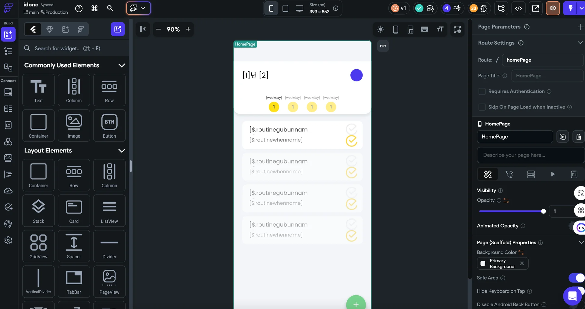The image size is (585, 309).
Task: Delete page using trash icon
Action: (x=579, y=137)
